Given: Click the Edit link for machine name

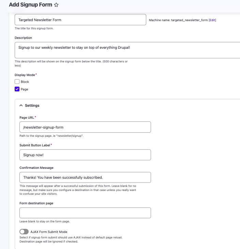Looking at the screenshot, I should (212, 20).
